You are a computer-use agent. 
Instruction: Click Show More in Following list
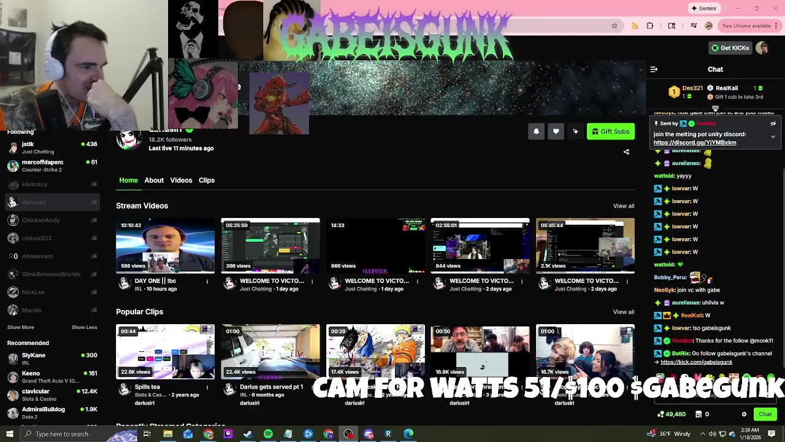click(x=20, y=327)
